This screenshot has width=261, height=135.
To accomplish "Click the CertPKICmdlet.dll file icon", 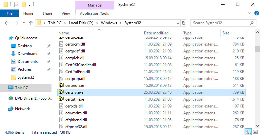I will [62, 65].
